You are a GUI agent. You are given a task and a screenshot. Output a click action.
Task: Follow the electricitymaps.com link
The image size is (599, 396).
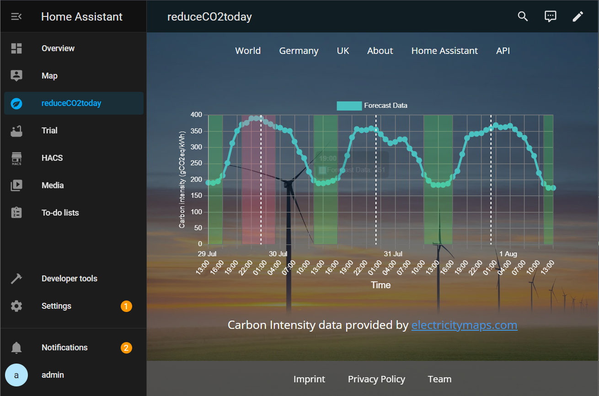point(464,325)
